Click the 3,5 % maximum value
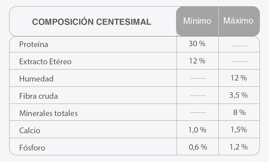269x162 pixels. [238, 95]
